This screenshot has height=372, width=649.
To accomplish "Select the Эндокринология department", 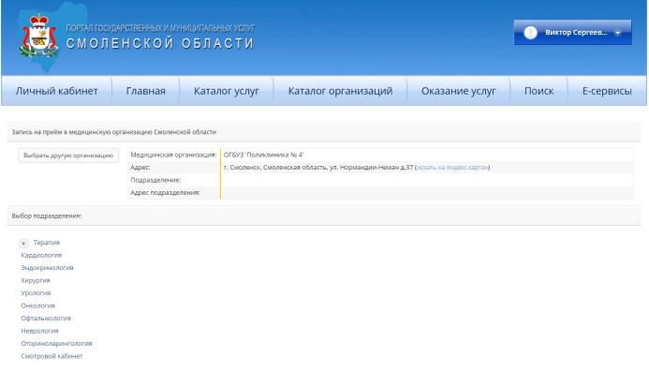I will click(47, 268).
